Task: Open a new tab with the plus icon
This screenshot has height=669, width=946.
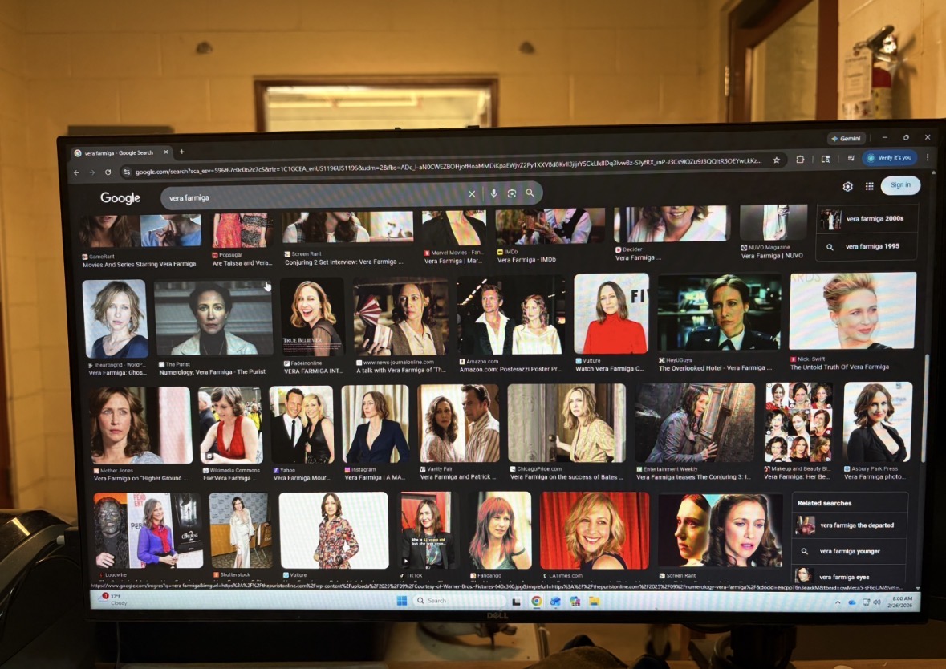Action: [x=181, y=152]
